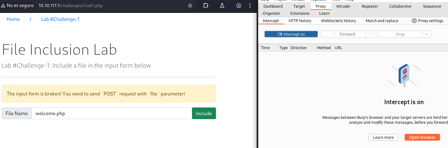This screenshot has width=448, height=148.
Task: Click the Proxy settings gear icon
Action: click(414, 21)
